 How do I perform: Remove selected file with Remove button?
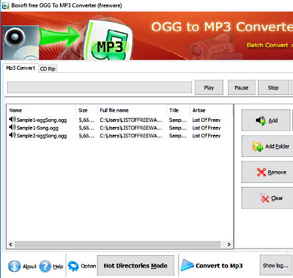tap(268, 172)
